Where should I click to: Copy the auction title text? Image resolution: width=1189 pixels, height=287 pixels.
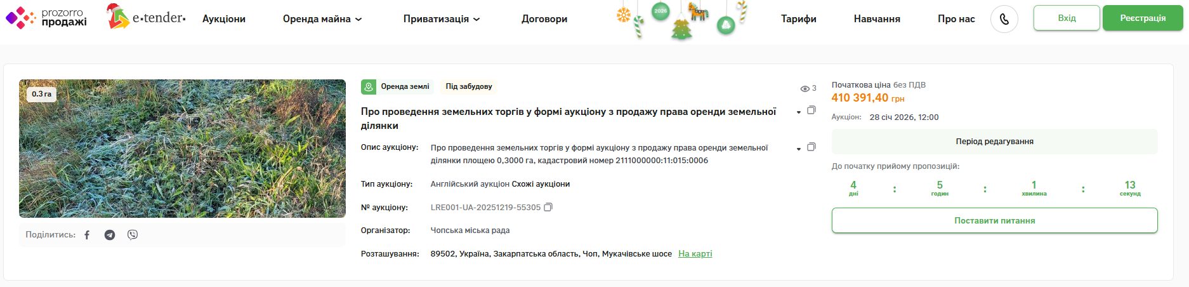tap(811, 110)
